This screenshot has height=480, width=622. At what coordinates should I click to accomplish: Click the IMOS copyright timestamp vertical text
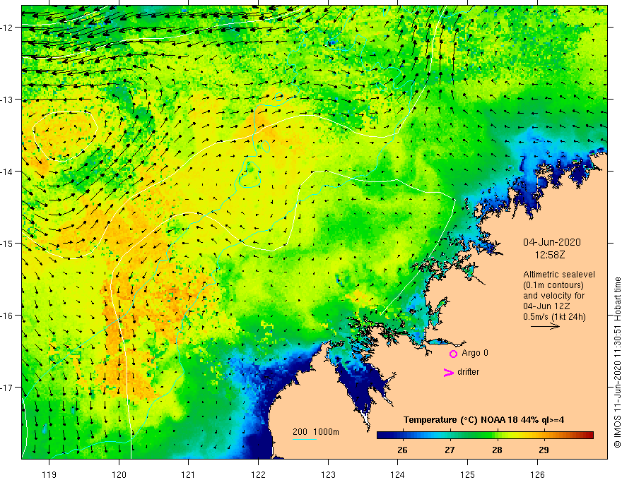click(x=617, y=362)
